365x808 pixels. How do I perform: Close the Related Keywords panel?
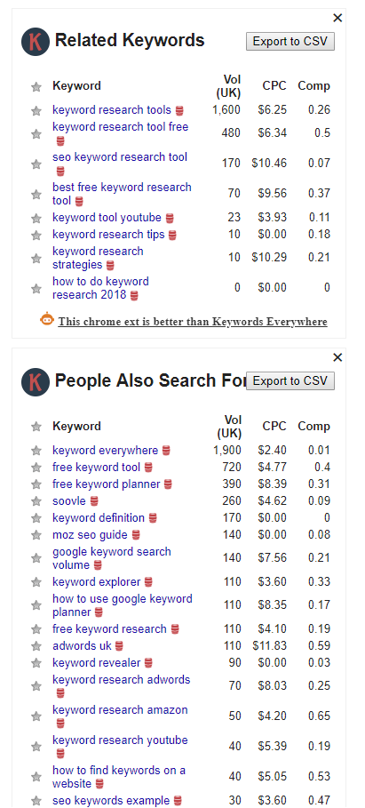tap(337, 18)
